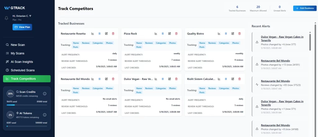The height and width of the screenshot is (137, 318).
Task: Click the Categories tag on Quality Bistro
Action: 224,43
